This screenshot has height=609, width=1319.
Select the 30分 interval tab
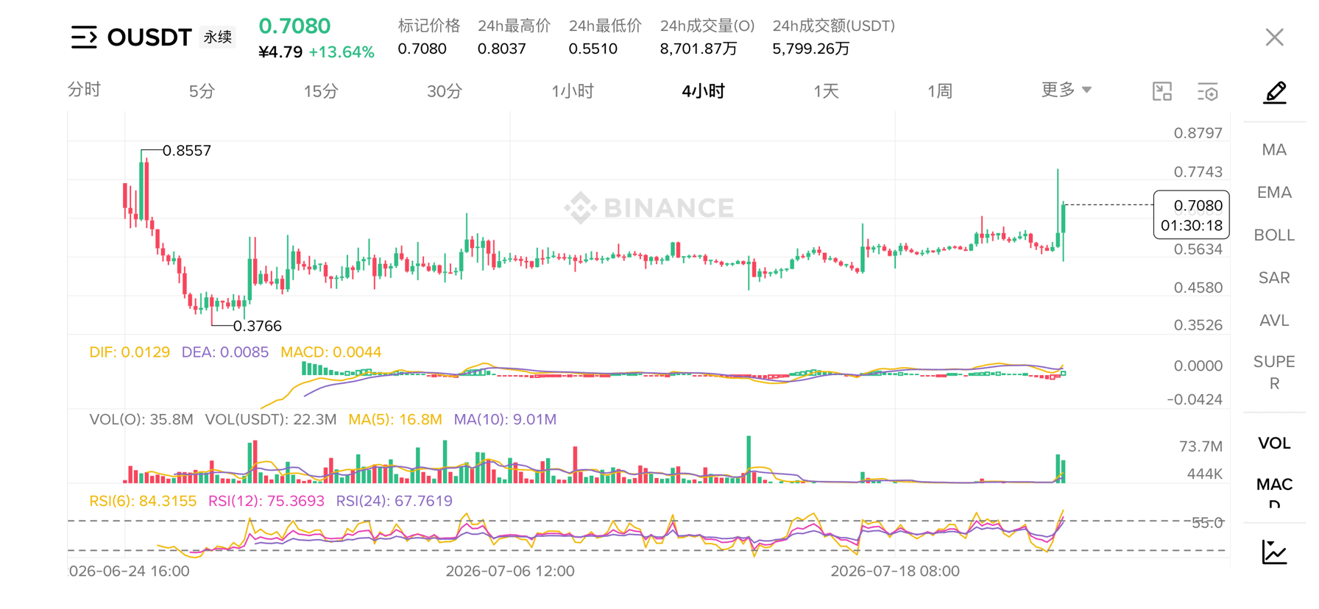point(445,91)
